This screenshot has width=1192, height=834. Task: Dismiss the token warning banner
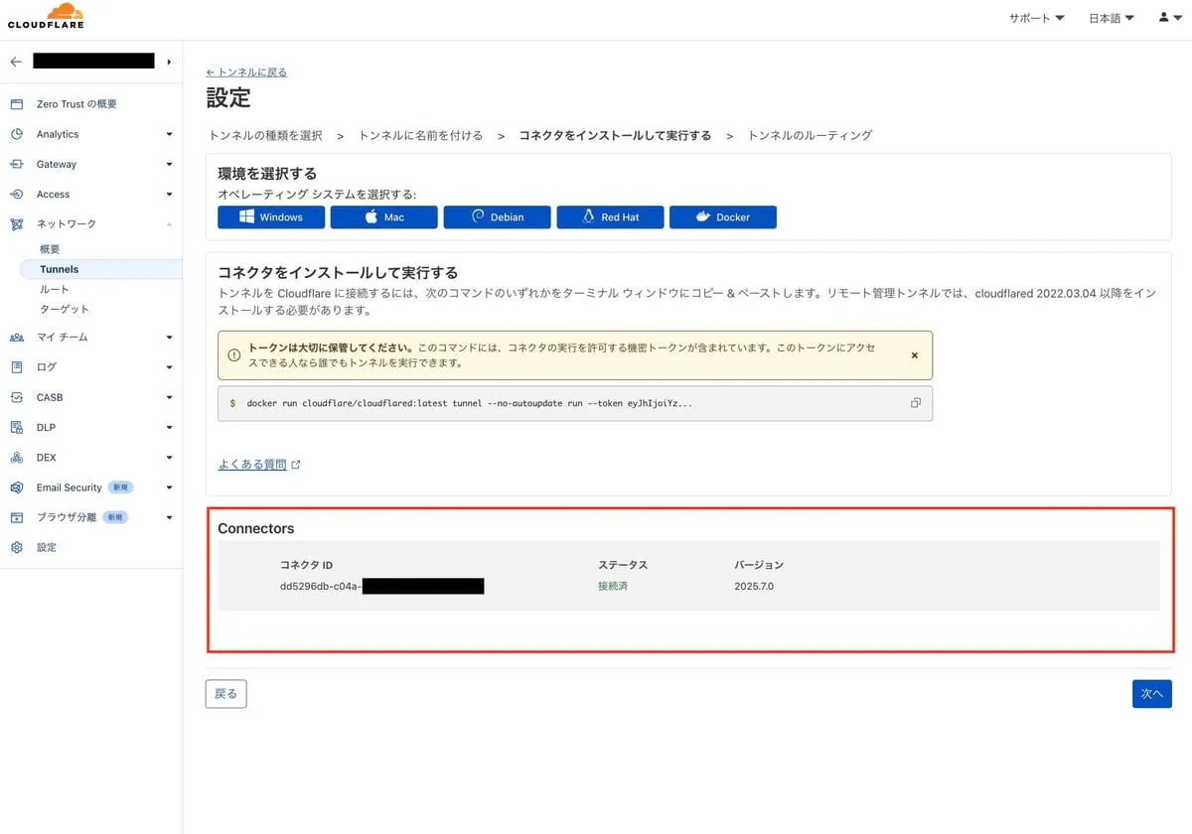914,355
